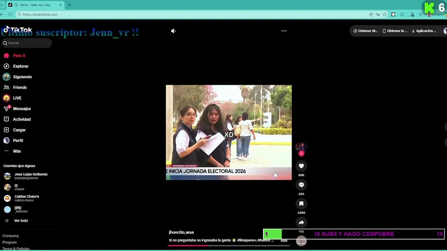Image resolution: width=447 pixels, height=251 pixels.
Task: Open the translate page icon in address bar
Action: [378, 14]
